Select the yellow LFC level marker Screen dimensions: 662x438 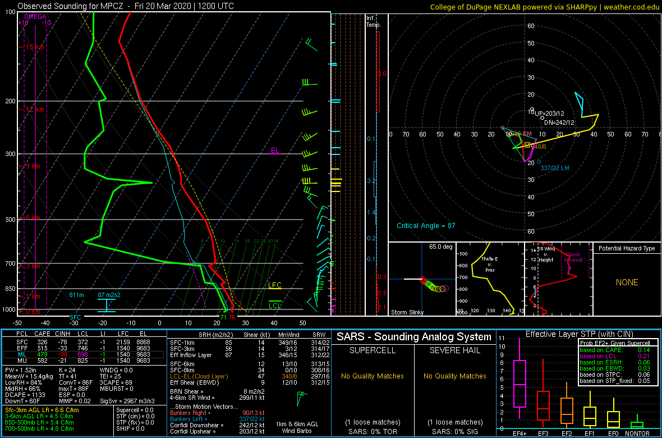(274, 285)
